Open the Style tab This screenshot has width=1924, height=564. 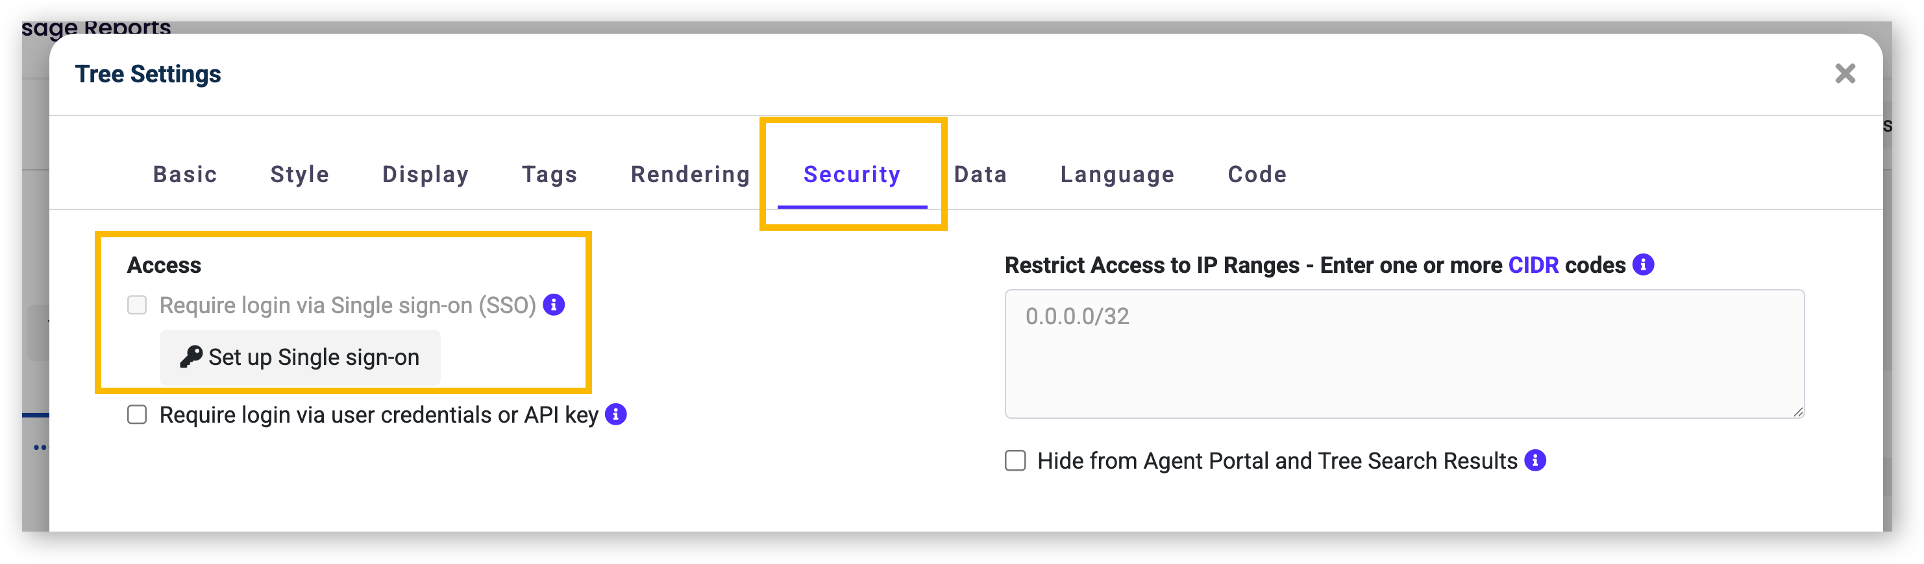(299, 174)
